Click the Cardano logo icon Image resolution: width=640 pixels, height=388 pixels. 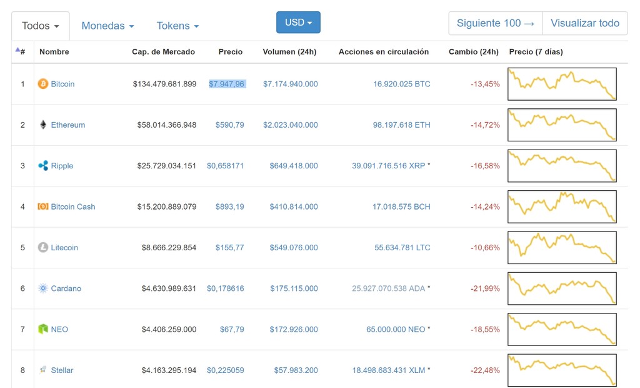click(43, 288)
